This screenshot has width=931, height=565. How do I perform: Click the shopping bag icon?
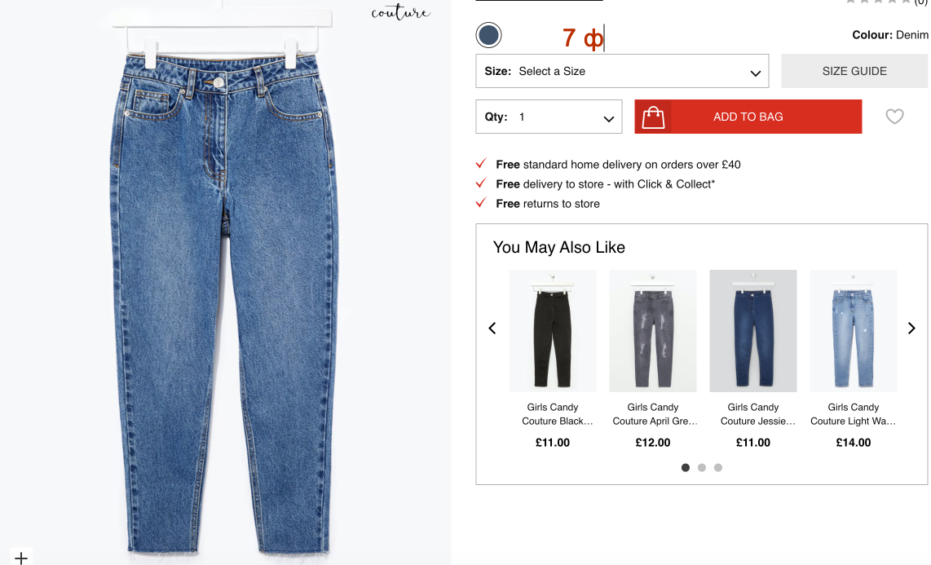[653, 117]
